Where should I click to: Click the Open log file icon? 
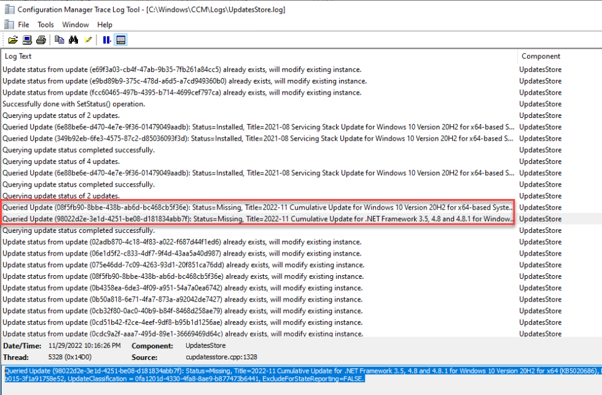pos(12,40)
